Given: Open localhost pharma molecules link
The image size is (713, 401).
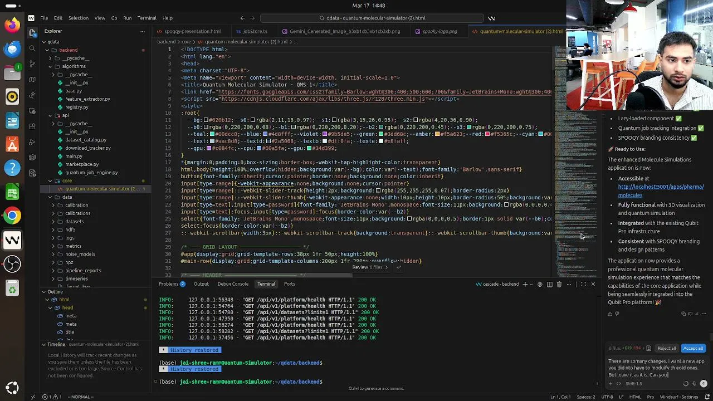Looking at the screenshot, I should pyautogui.click(x=661, y=191).
